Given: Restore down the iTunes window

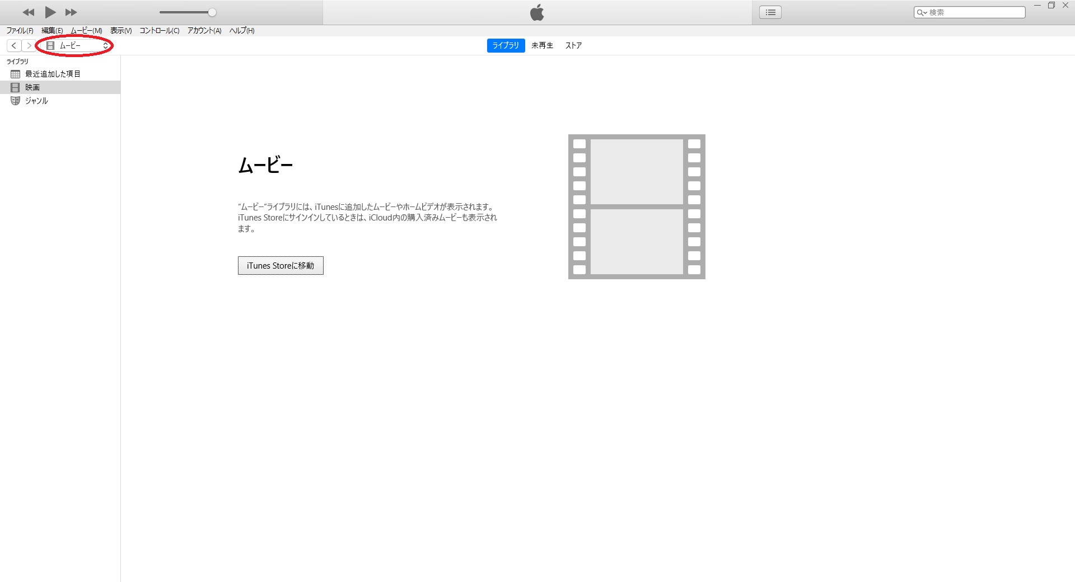Looking at the screenshot, I should coord(1051,6).
